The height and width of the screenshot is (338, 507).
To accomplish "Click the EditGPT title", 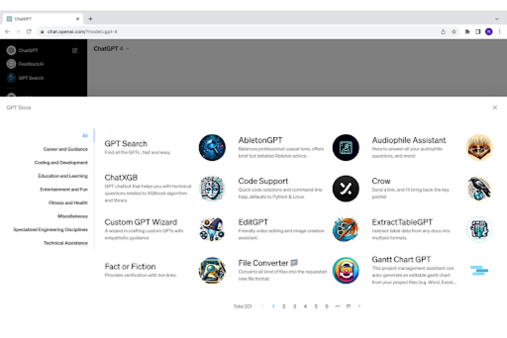I will [253, 222].
